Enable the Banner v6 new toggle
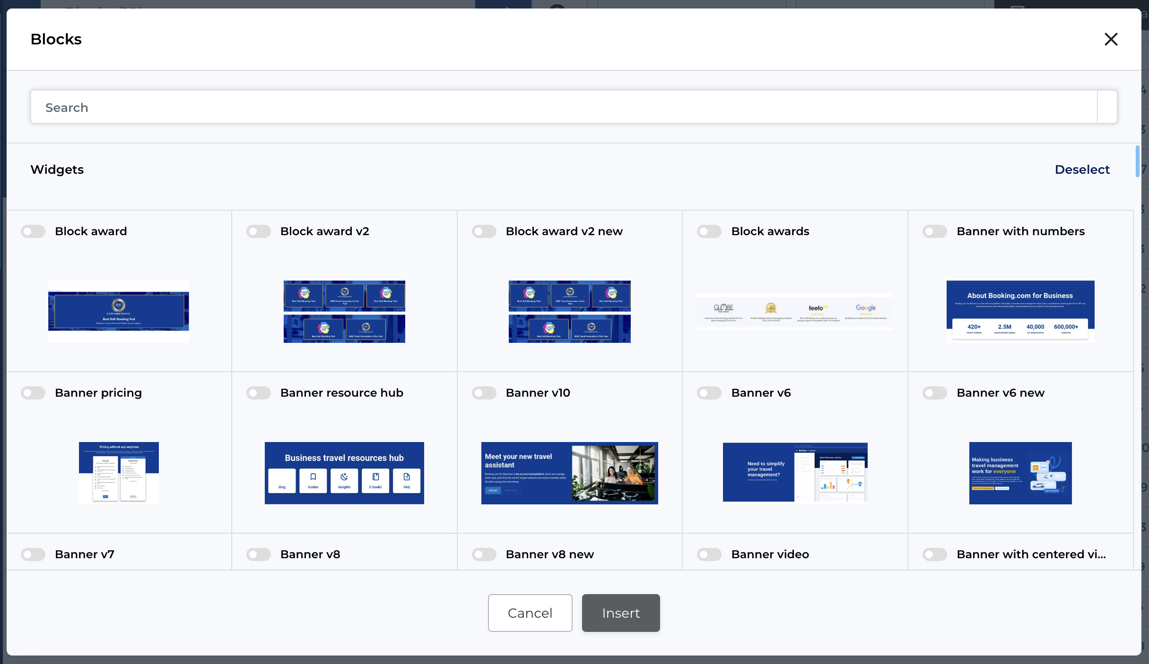Viewport: 1149px width, 664px height. point(934,392)
